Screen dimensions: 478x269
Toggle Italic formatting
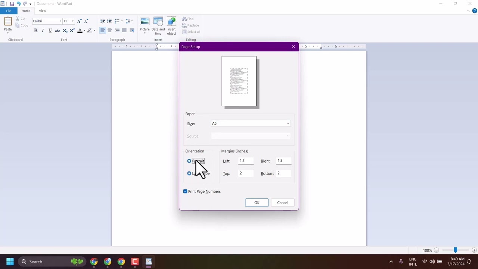click(43, 30)
